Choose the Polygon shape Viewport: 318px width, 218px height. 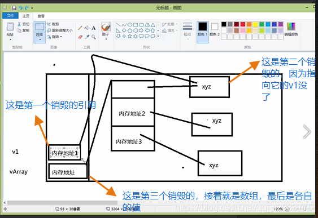pyautogui.click(x=147, y=25)
